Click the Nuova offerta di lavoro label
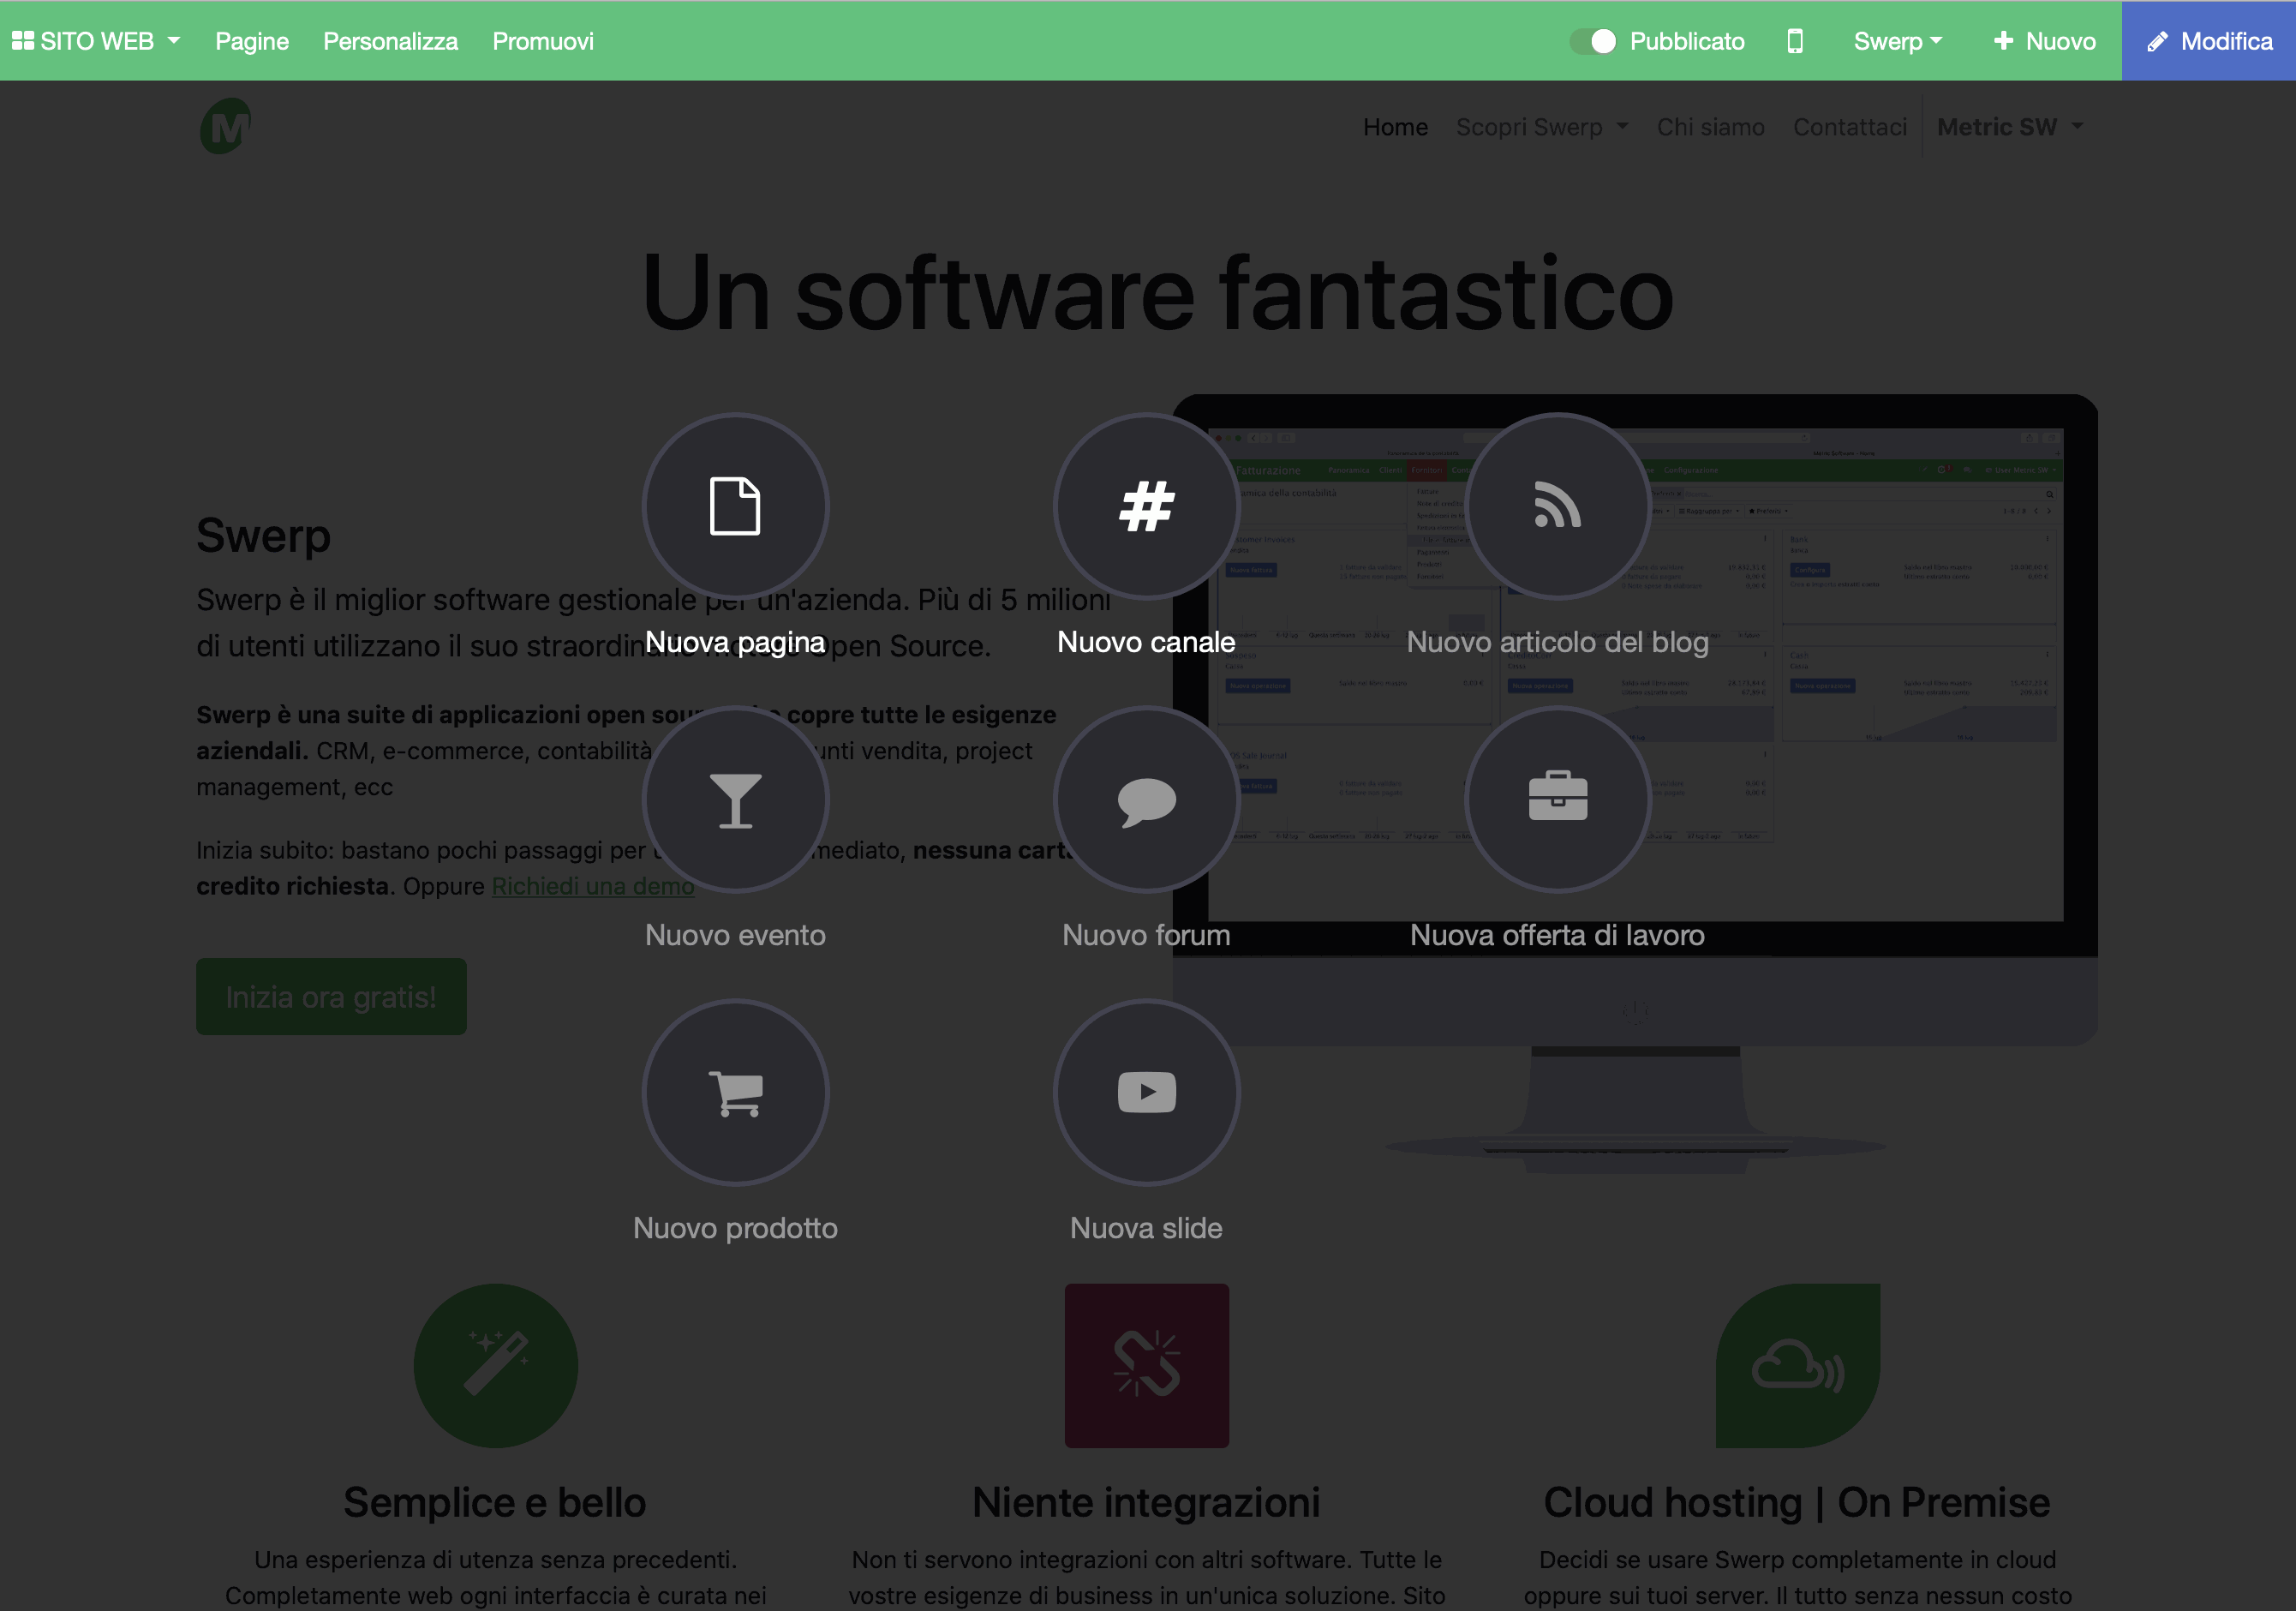Image resolution: width=2296 pixels, height=1611 pixels. click(1557, 935)
